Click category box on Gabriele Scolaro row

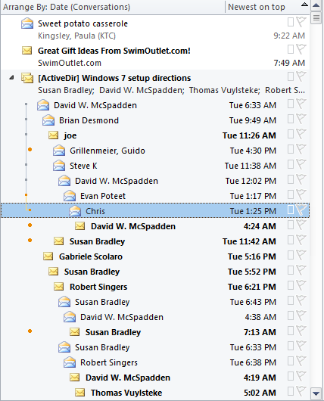pos(291,255)
